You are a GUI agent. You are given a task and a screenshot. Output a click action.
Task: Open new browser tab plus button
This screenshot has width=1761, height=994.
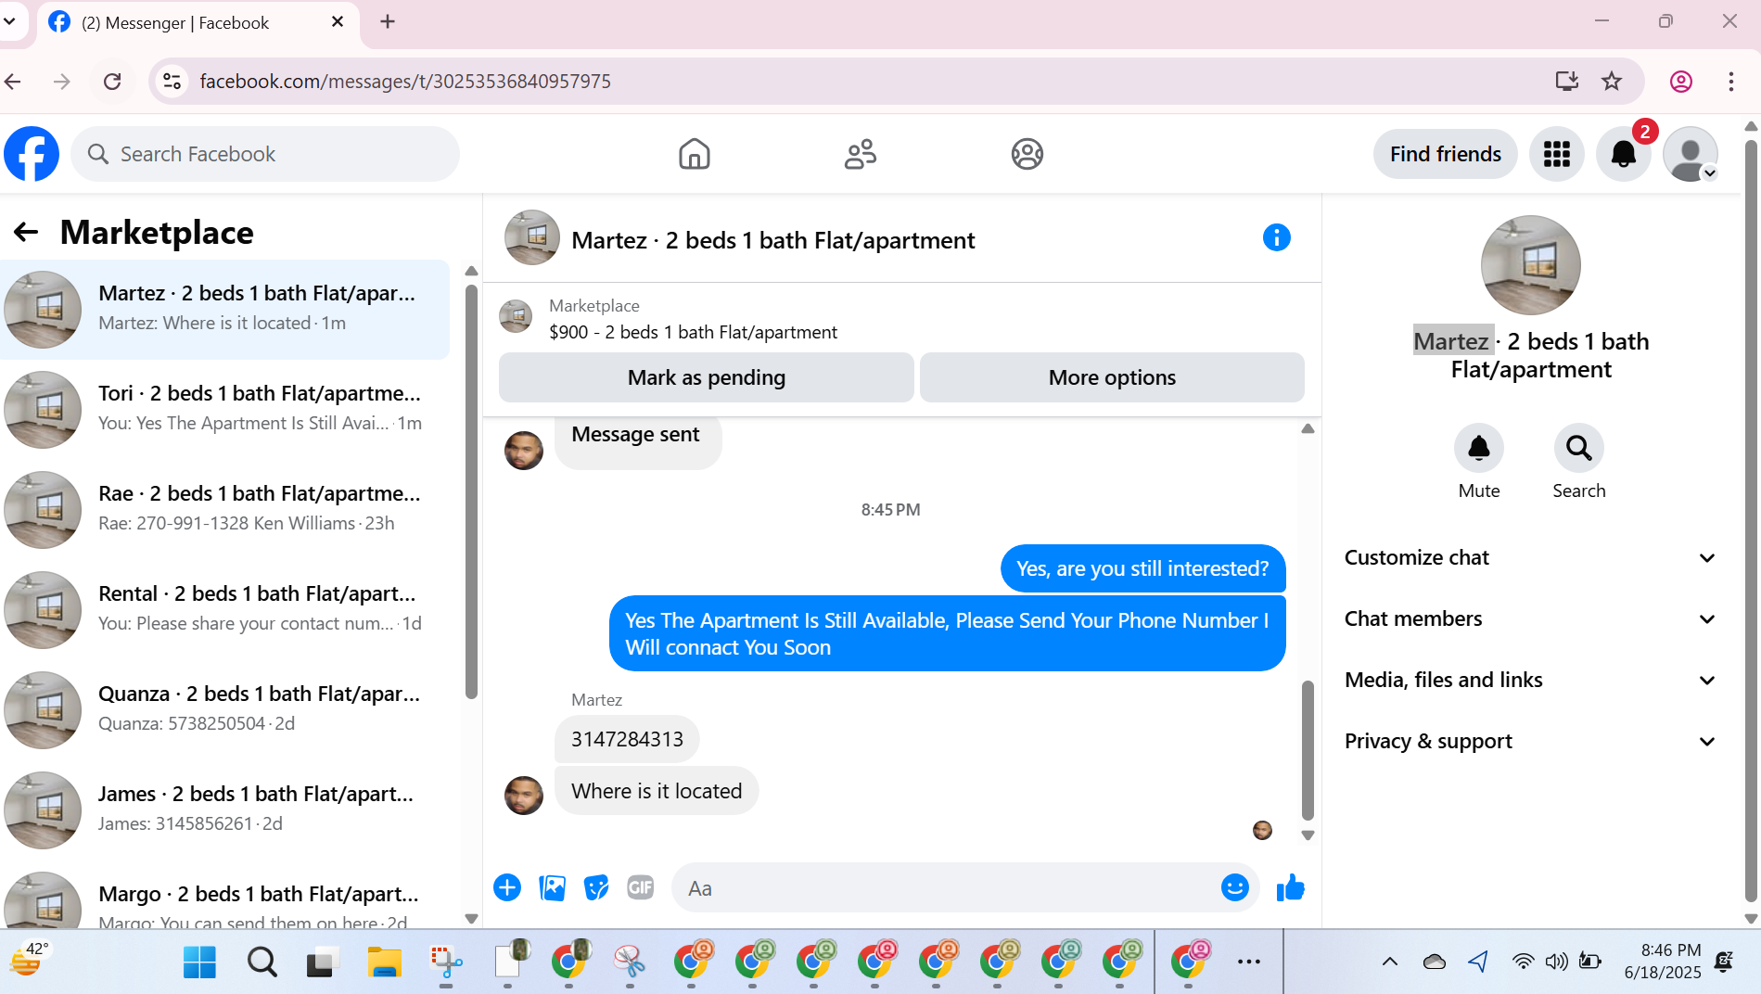click(x=388, y=21)
